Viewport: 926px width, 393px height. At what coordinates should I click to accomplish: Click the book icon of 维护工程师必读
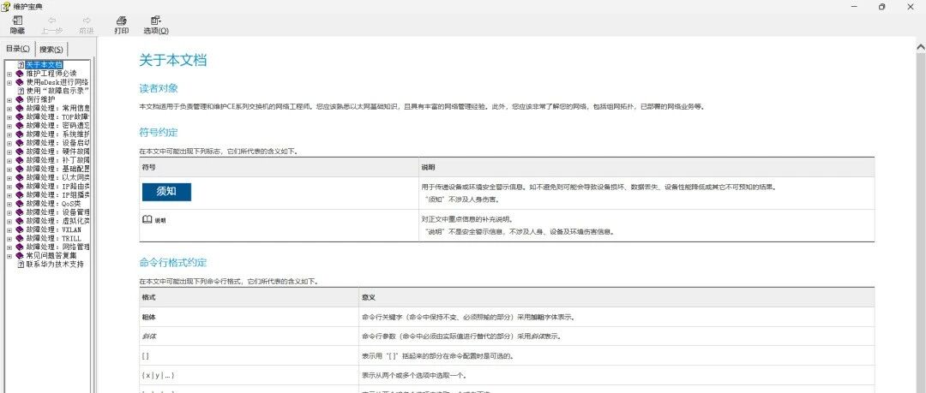point(20,74)
